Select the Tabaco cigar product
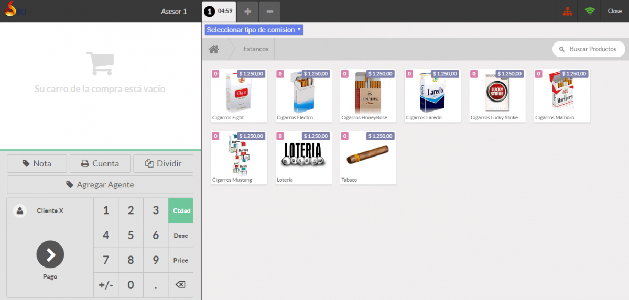The height and width of the screenshot is (300, 629). [368, 158]
